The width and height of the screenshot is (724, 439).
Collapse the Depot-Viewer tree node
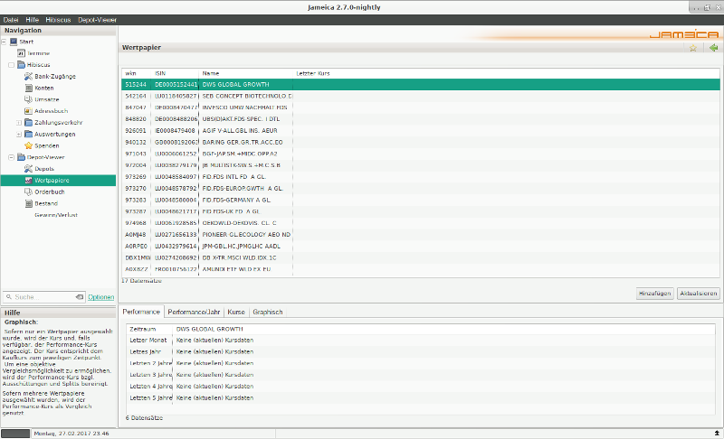pos(9,157)
